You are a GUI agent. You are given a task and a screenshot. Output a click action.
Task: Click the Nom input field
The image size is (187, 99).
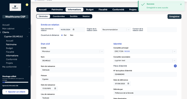pyautogui.click(x=73, y=61)
